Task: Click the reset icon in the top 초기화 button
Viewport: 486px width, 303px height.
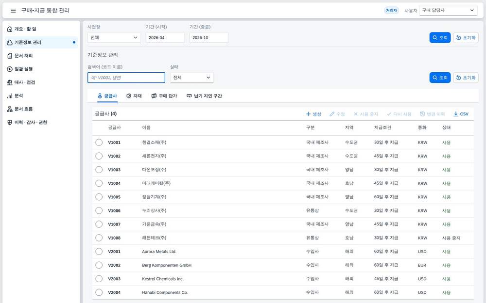Action: (458, 38)
